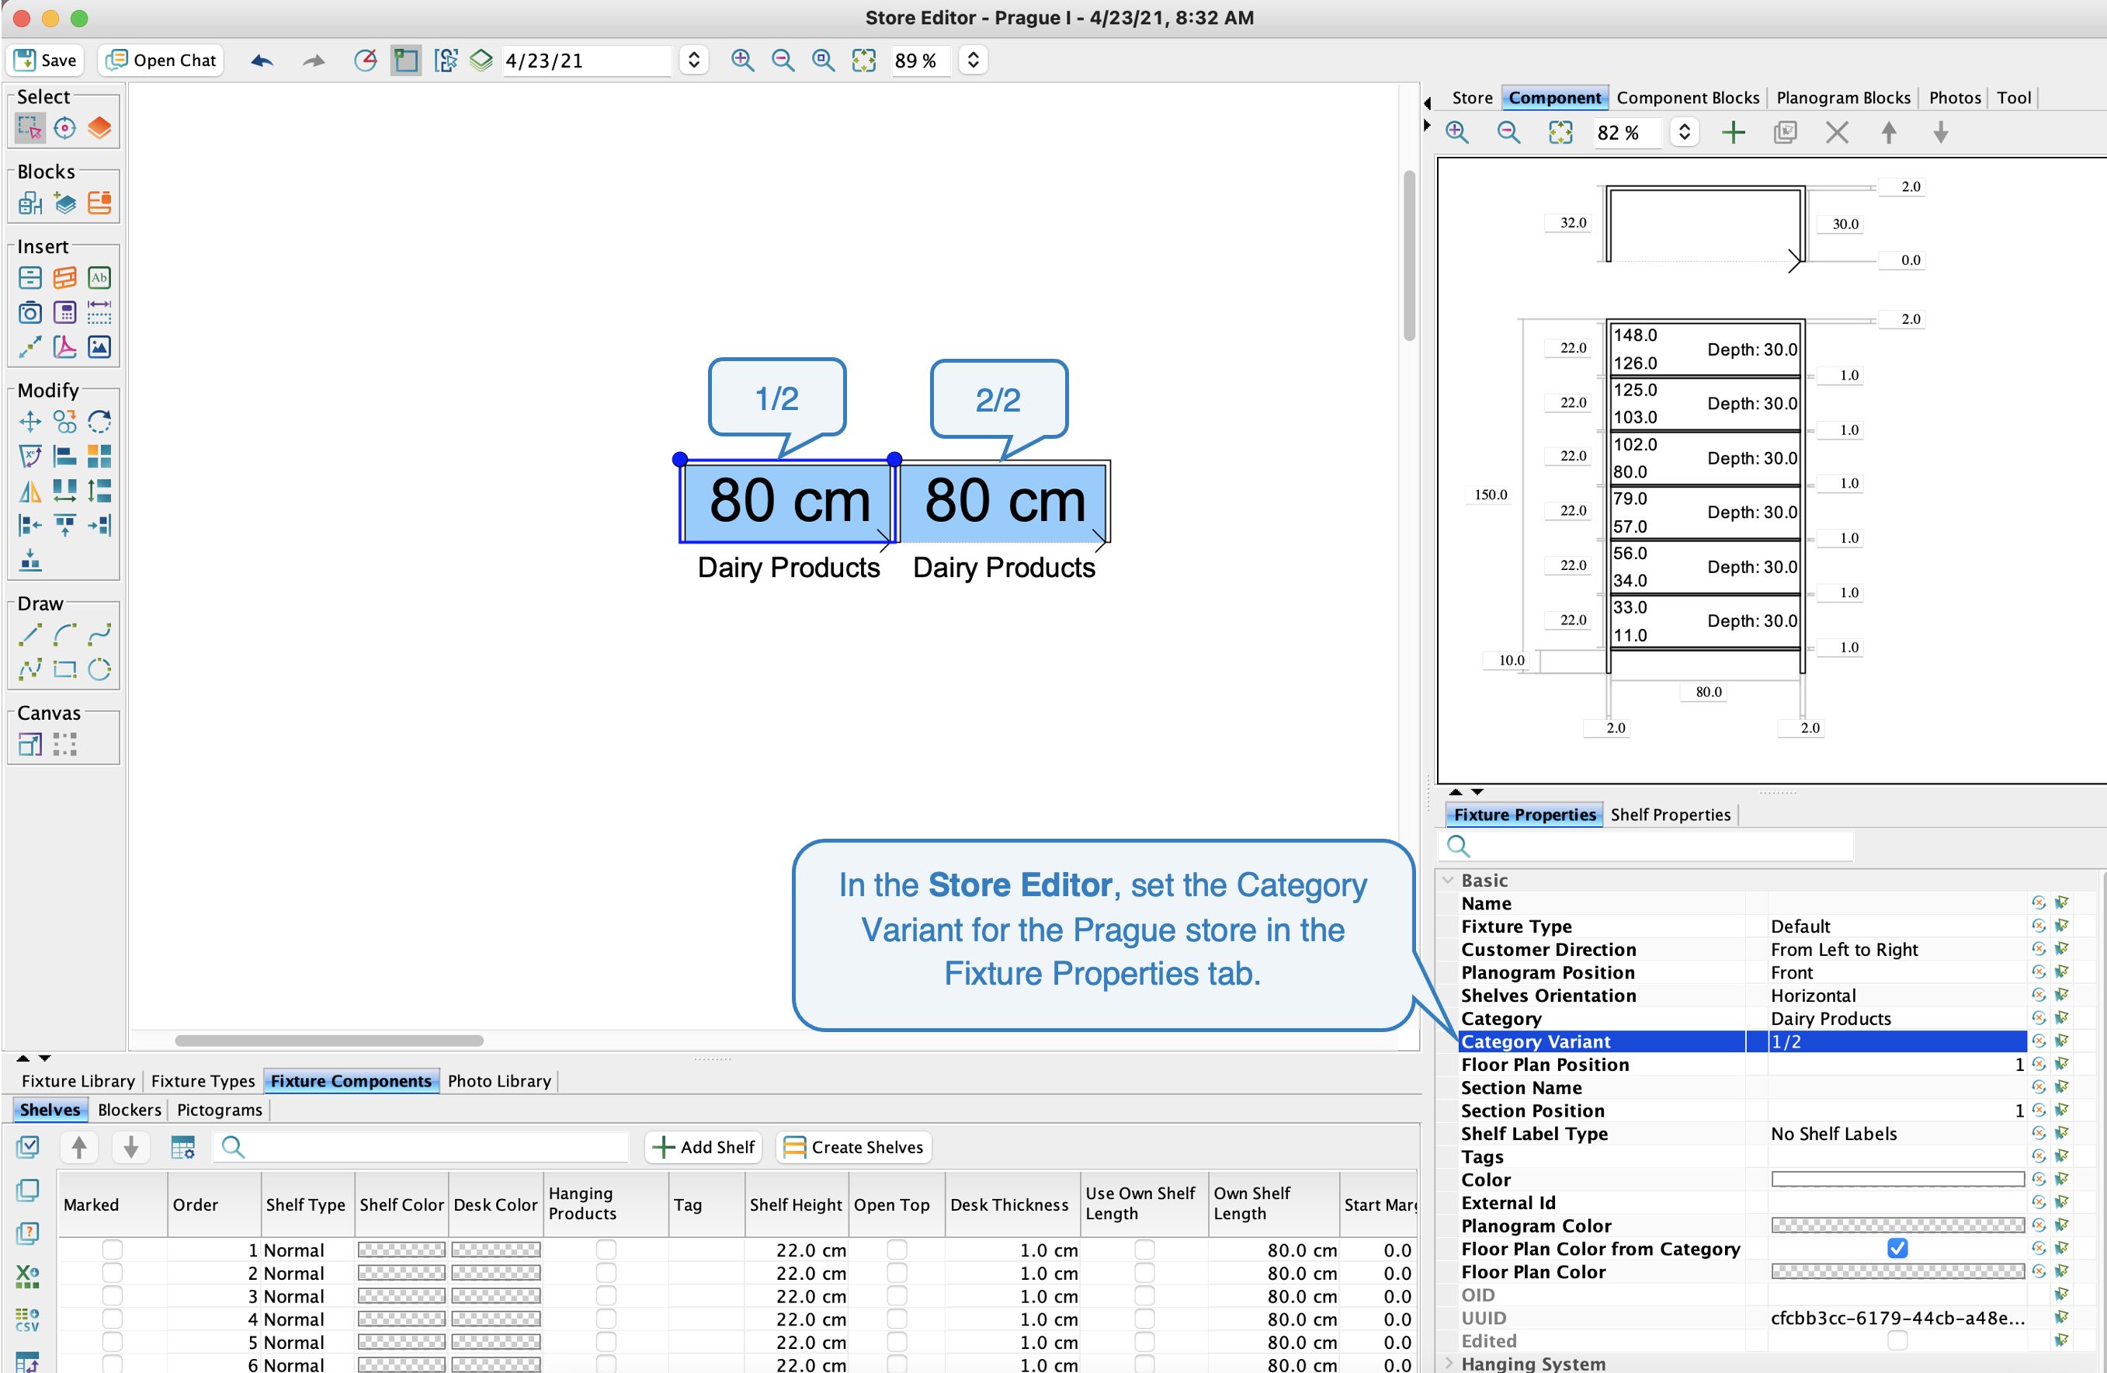Viewport: 2107px width, 1373px height.
Task: Click the Shelf Color swatch for shelf row 1
Action: click(x=401, y=1249)
